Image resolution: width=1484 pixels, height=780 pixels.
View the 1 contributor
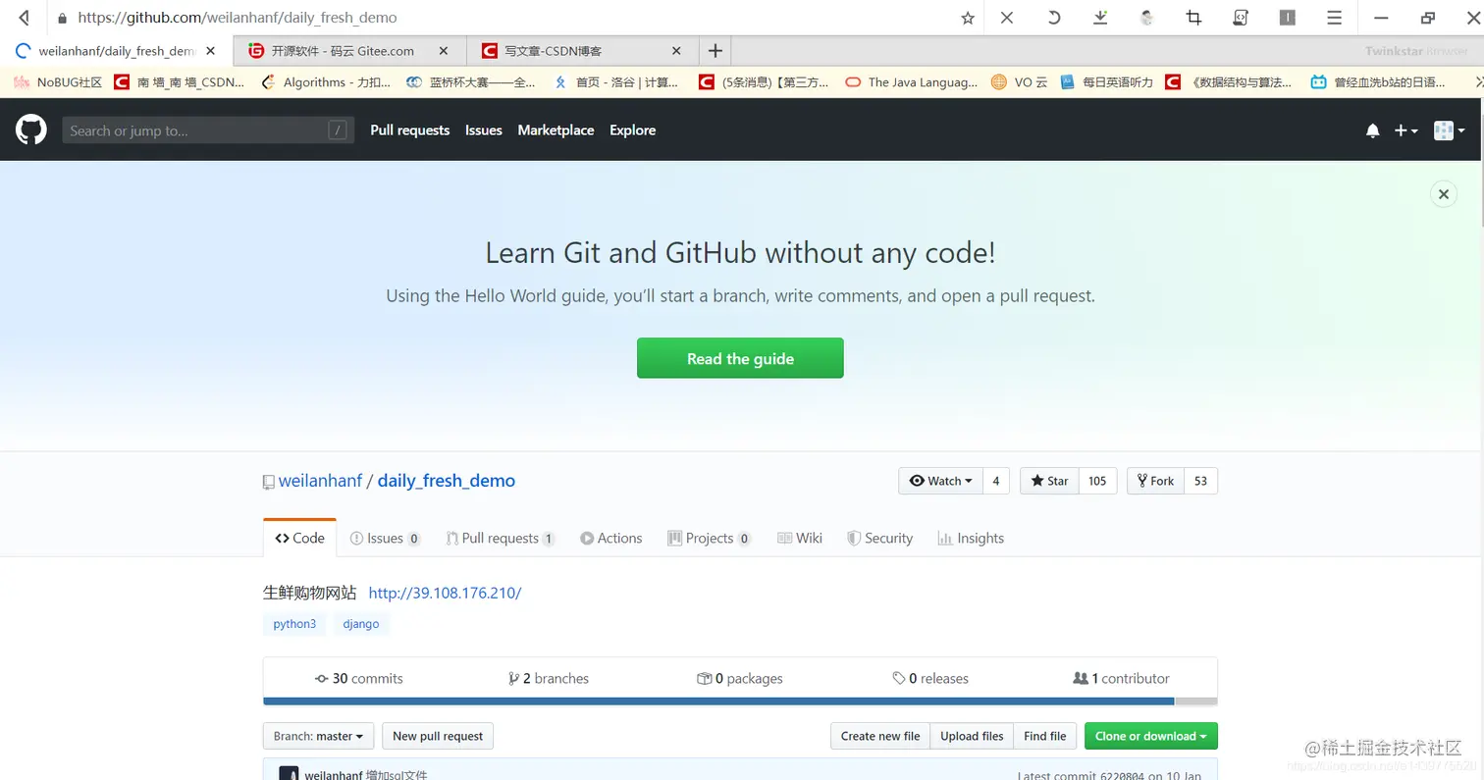tap(1122, 678)
